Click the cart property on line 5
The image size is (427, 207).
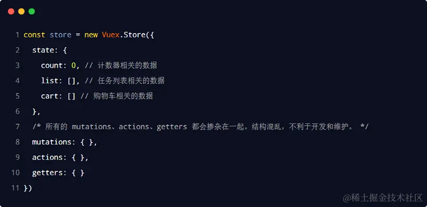(50, 96)
